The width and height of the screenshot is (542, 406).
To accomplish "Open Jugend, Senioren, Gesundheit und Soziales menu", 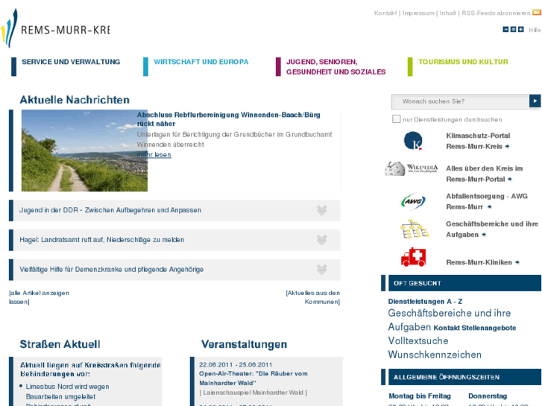I will (x=335, y=67).
